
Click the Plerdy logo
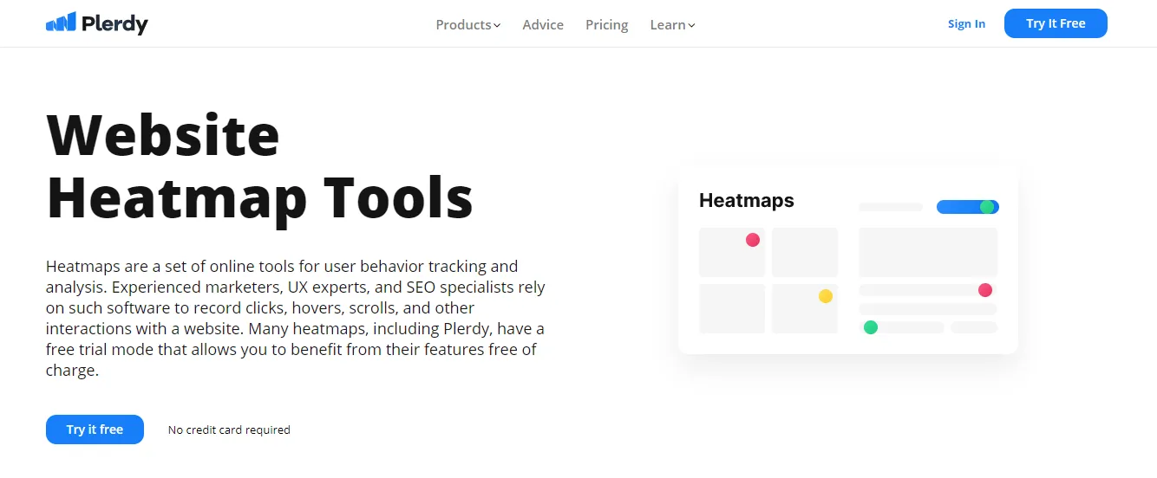pyautogui.click(x=96, y=23)
